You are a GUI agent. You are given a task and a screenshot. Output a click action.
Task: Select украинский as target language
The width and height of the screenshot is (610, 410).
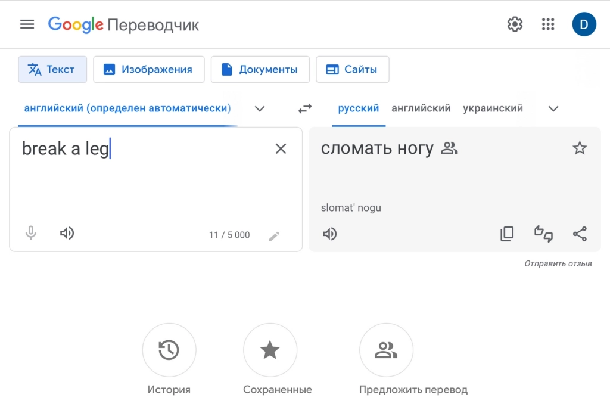493,108
